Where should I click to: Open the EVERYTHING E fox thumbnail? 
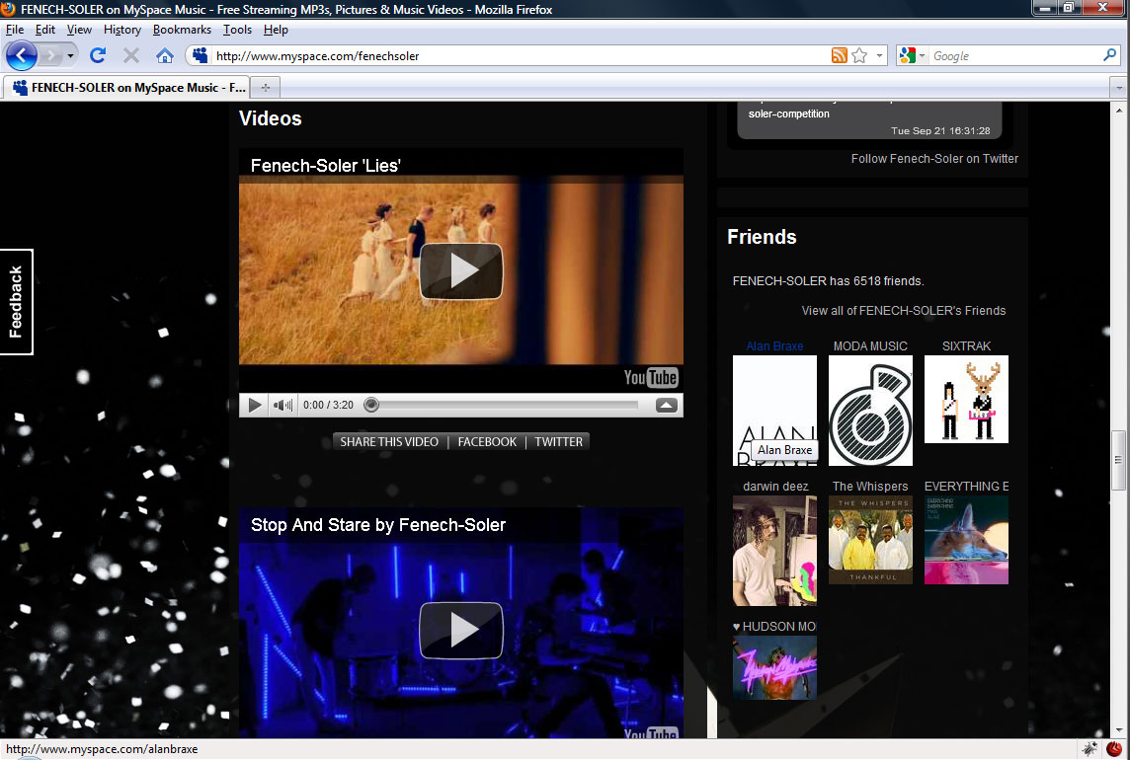966,540
